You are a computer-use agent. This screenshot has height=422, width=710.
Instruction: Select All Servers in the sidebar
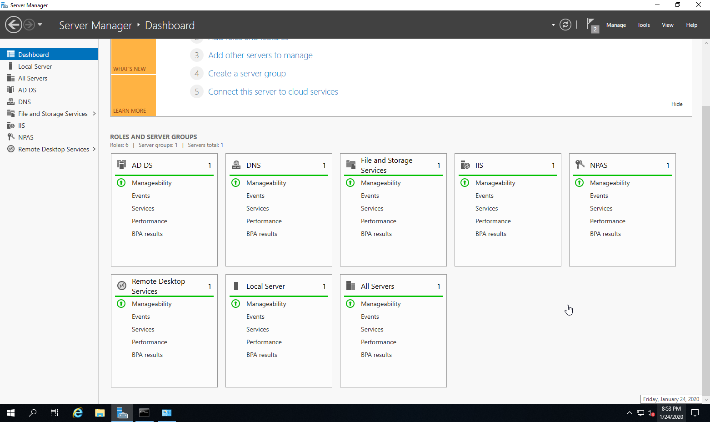point(49,78)
